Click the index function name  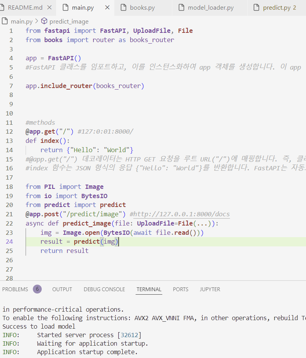49,141
